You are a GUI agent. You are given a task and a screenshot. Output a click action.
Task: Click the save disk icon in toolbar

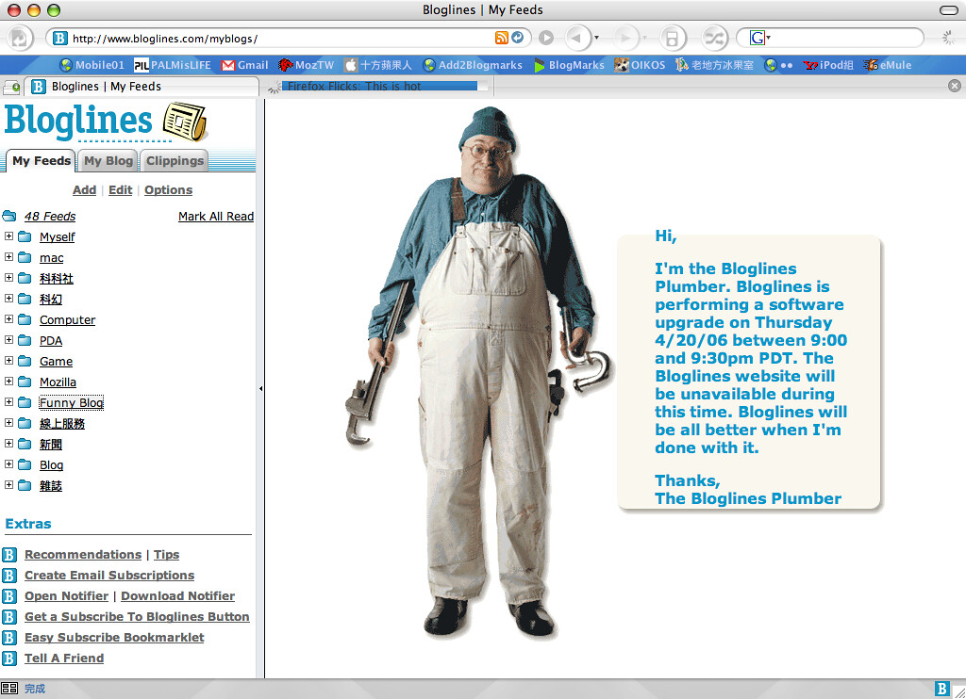coord(672,38)
